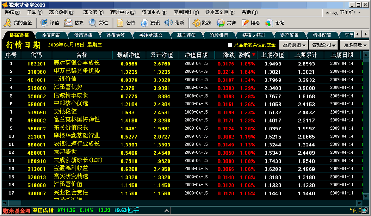Screen dimensions: 371x216
Task: Switch to 净值回查 tab
Action: tap(51, 35)
